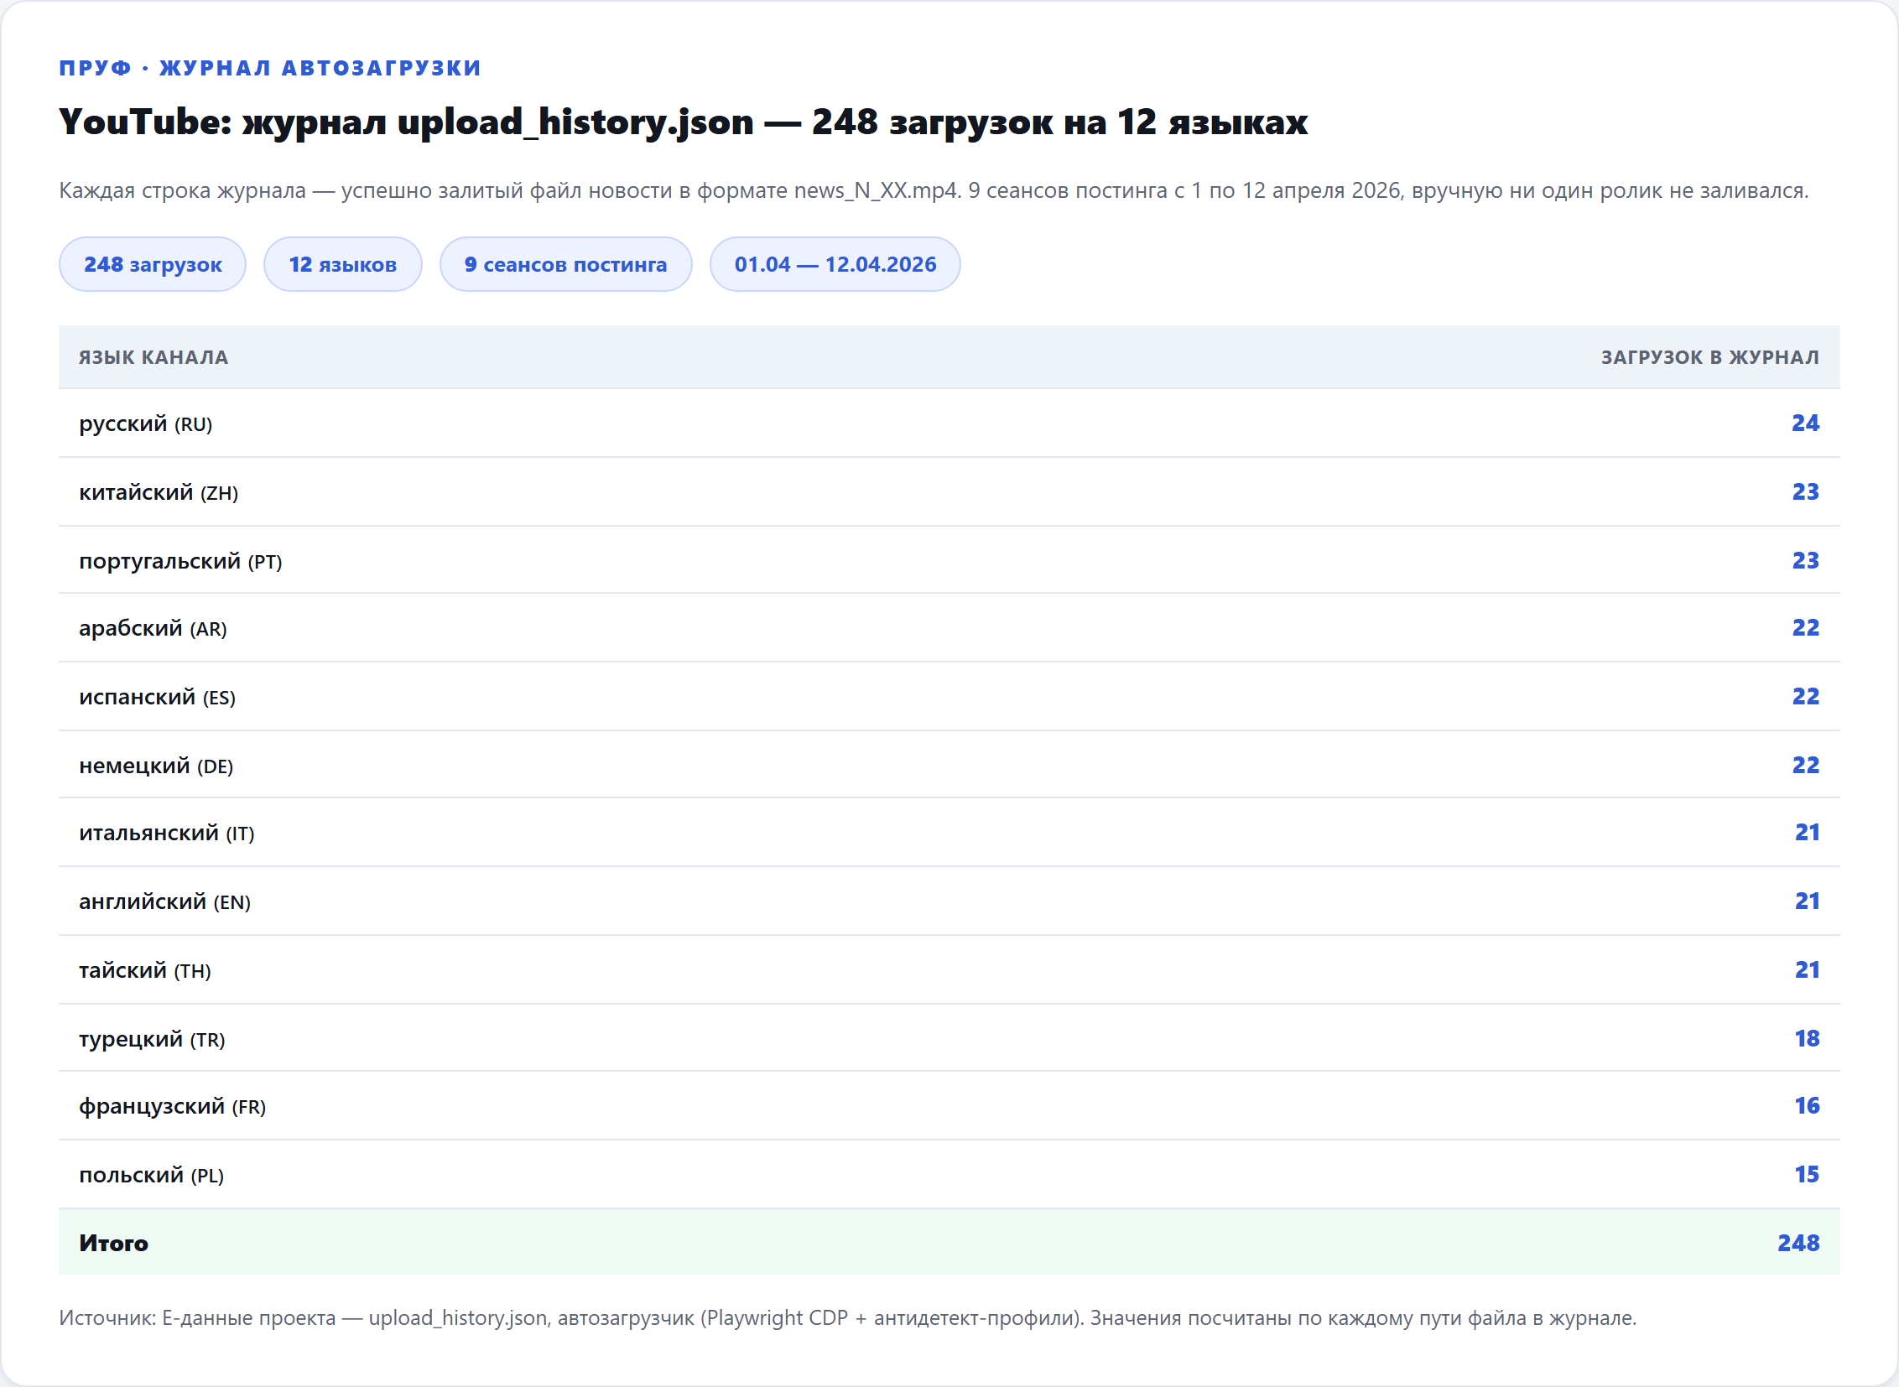The image size is (1899, 1387).
Task: Select the "английский (EN)" row label
Action: click(165, 902)
